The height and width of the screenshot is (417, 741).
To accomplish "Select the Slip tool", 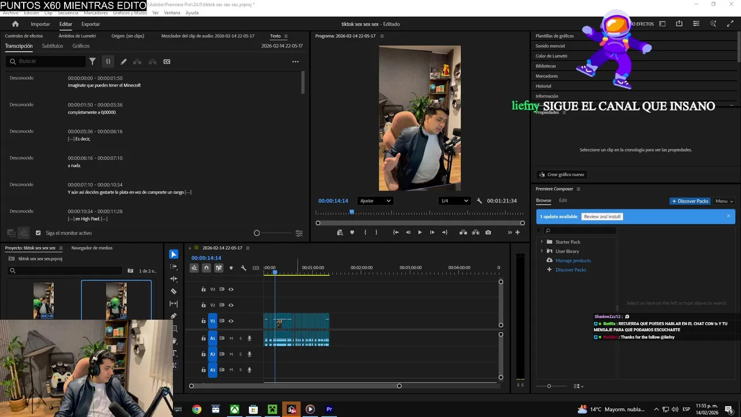I will (x=174, y=303).
